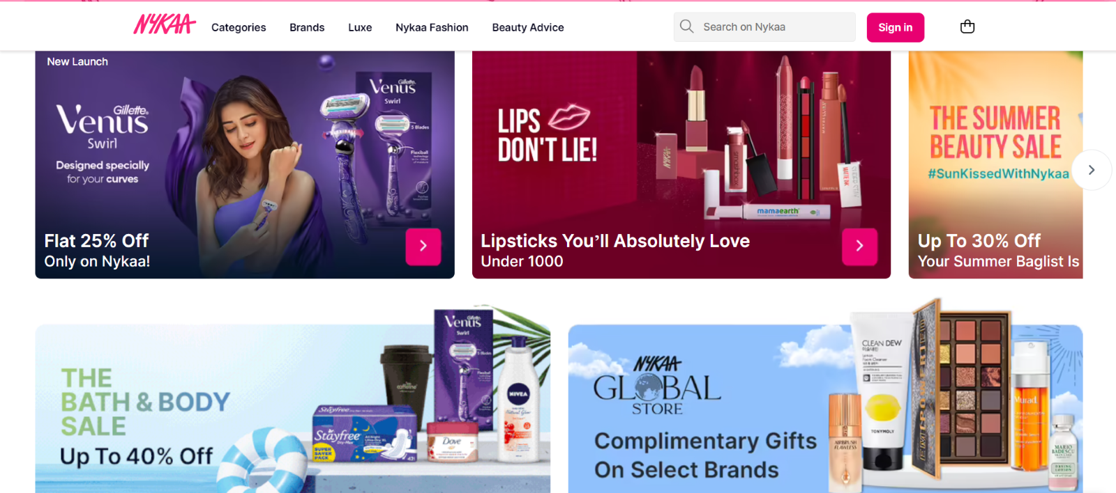Click the search magnifier icon
This screenshot has width=1116, height=493.
(x=687, y=26)
